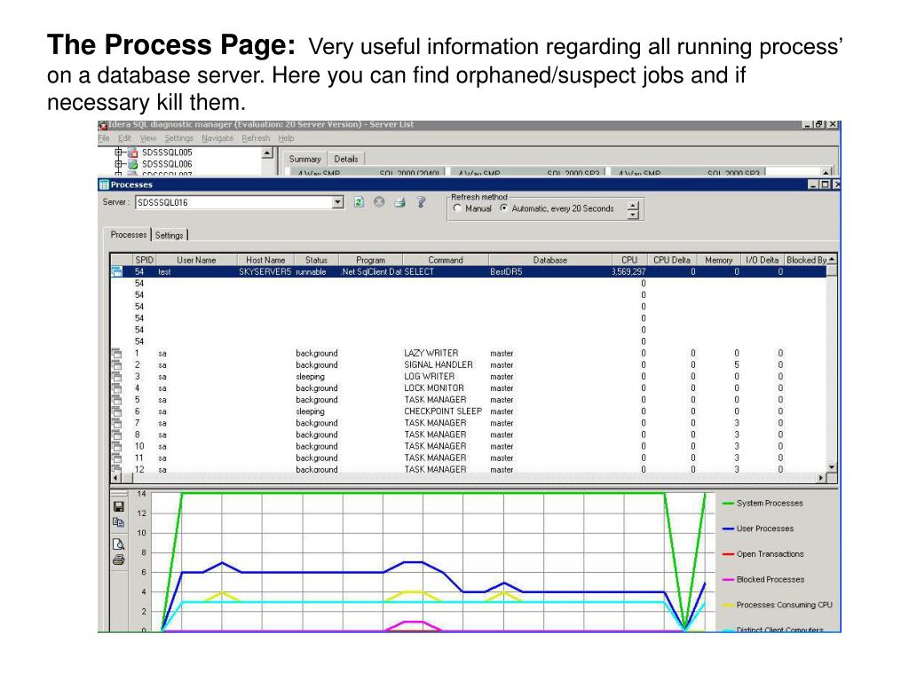909x681 pixels.
Task: Select SDSSSQL005 in server tree
Action: (167, 153)
